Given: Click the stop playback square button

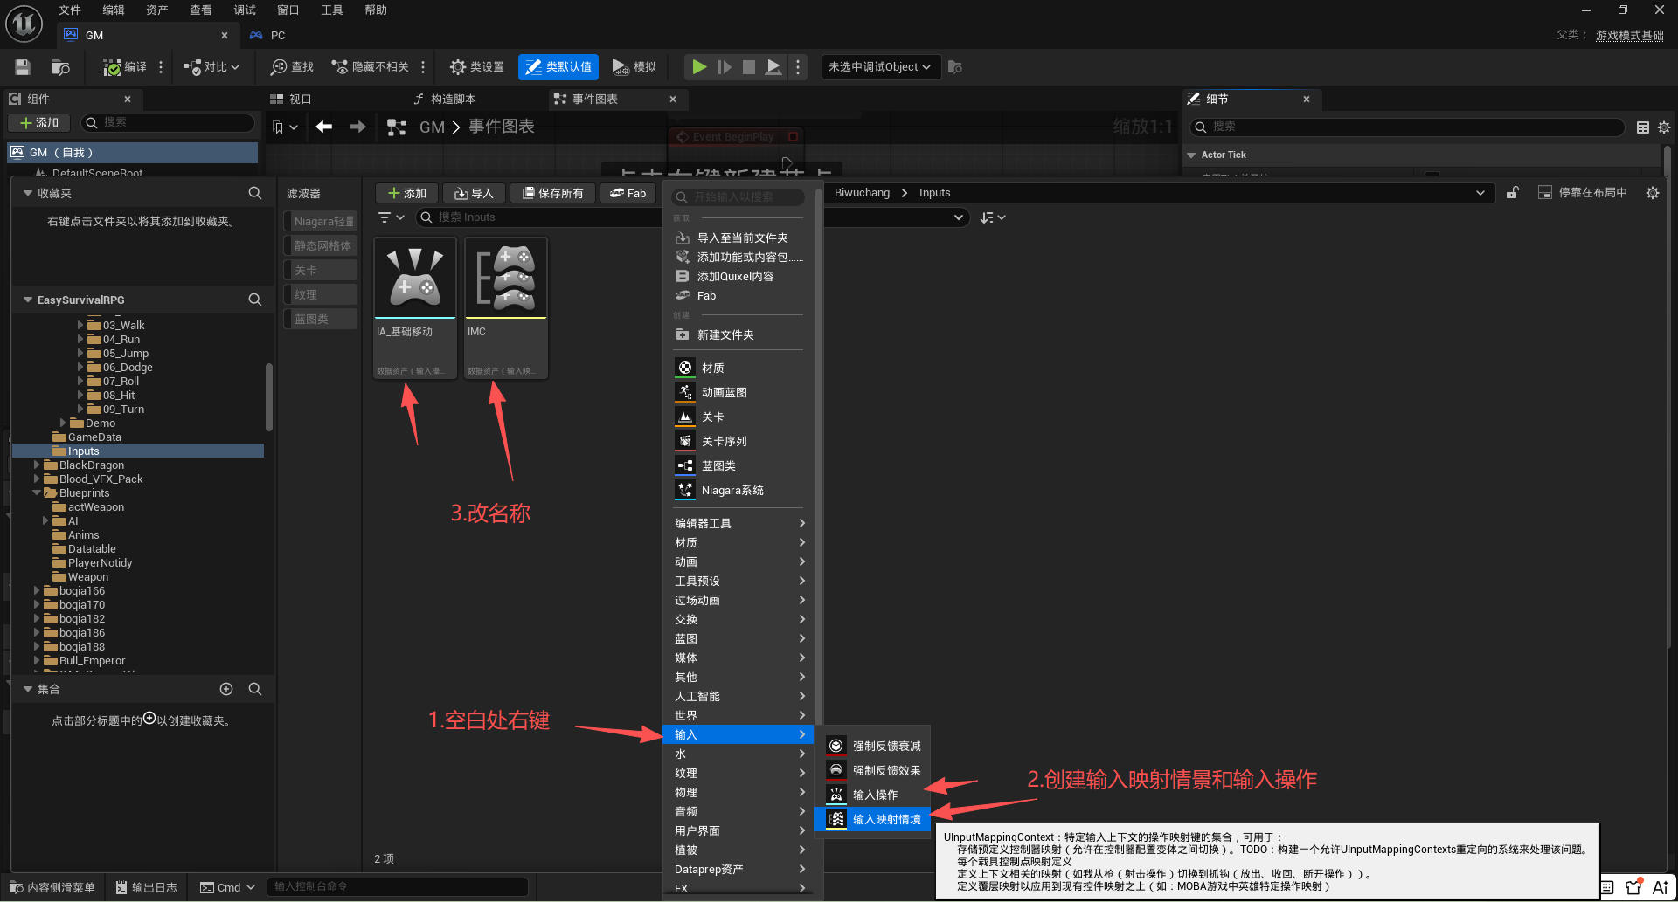Looking at the screenshot, I should pyautogui.click(x=749, y=67).
